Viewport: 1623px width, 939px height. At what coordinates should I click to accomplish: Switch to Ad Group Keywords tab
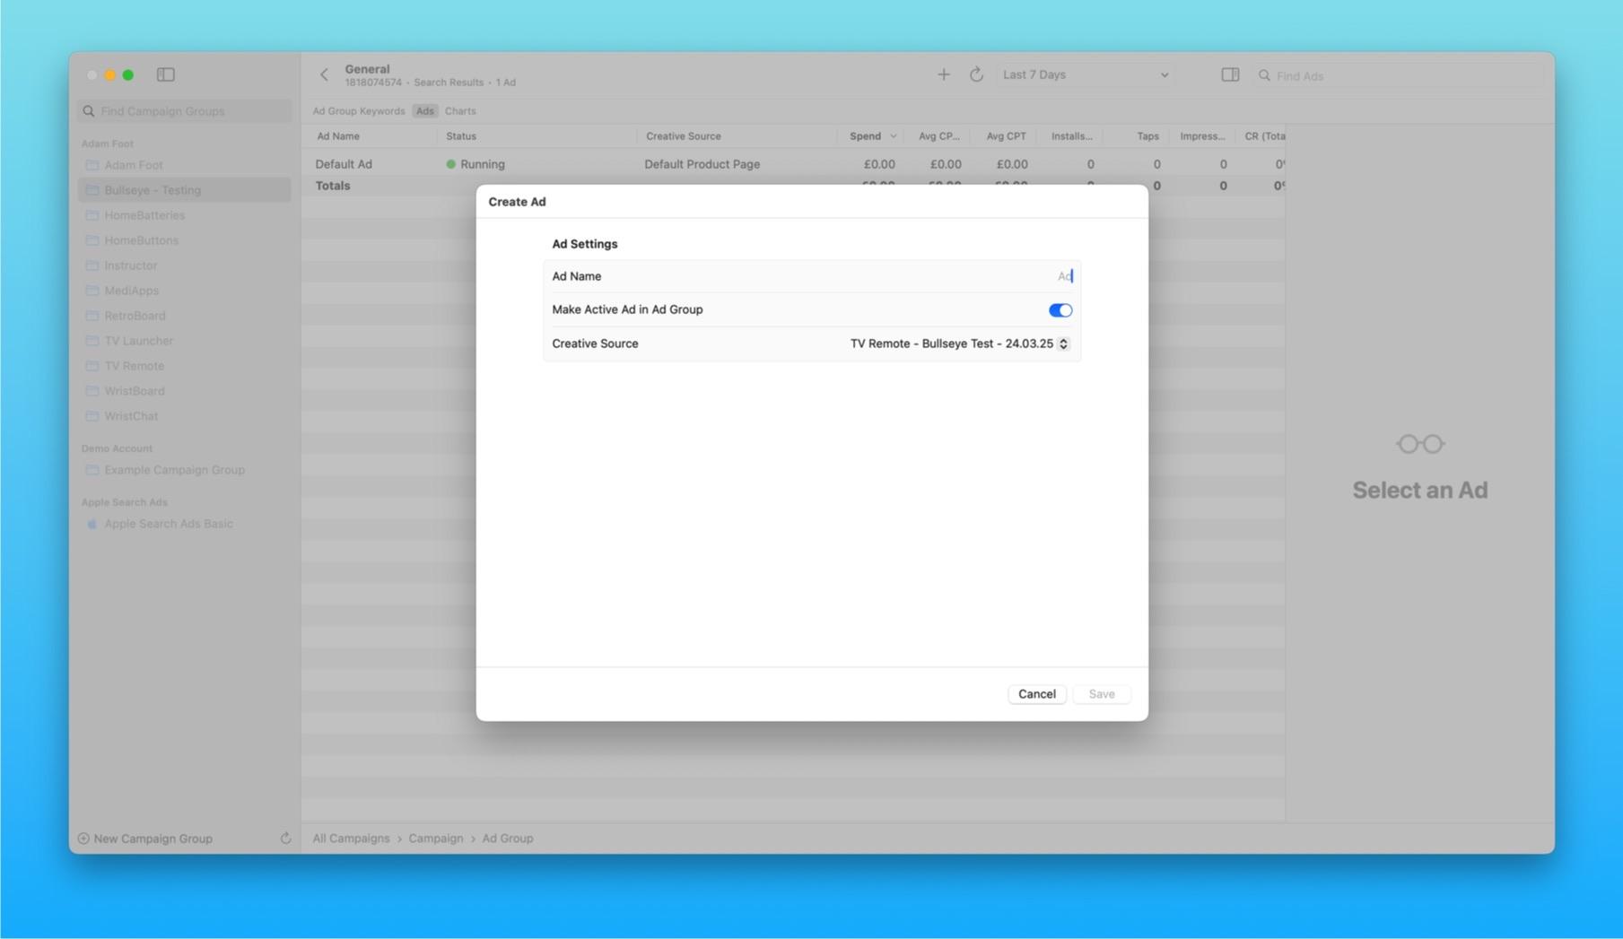[358, 111]
